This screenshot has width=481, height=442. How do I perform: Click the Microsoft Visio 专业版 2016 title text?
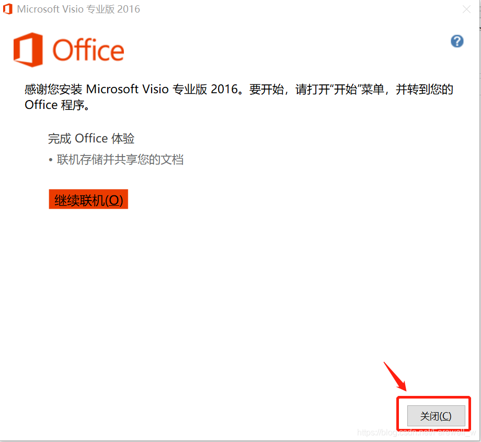tap(78, 9)
